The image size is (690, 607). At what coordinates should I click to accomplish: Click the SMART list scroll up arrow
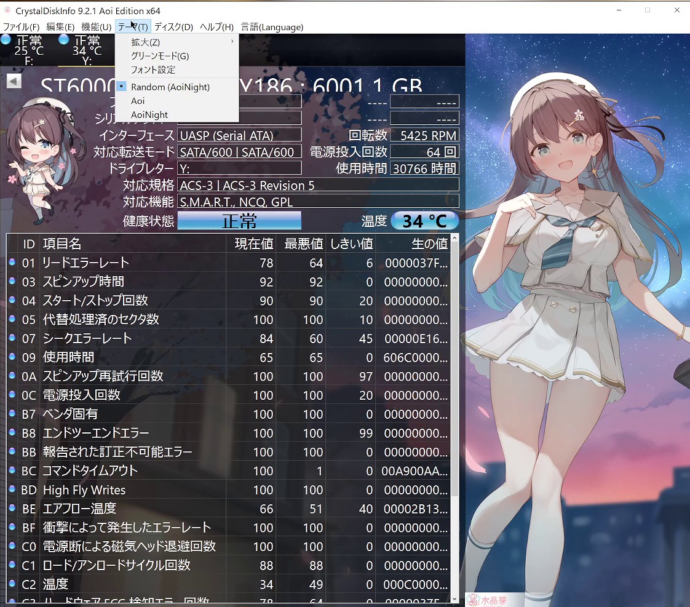tap(454, 238)
